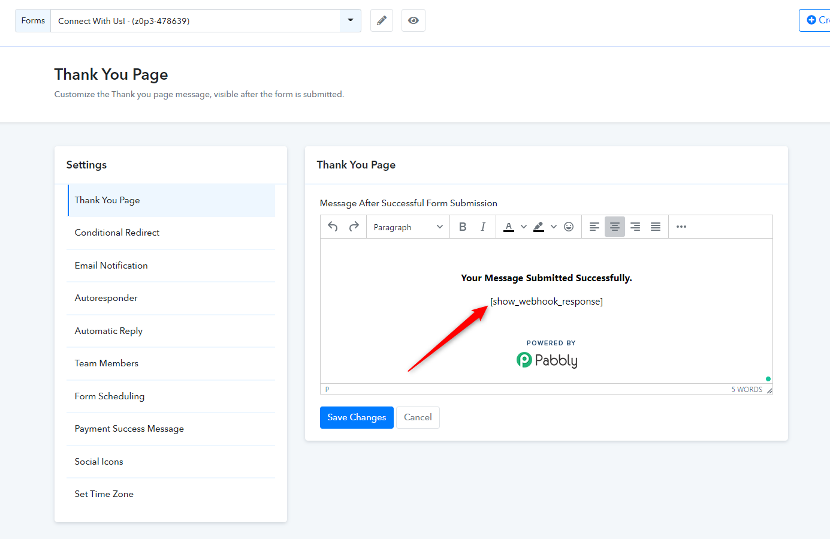Image resolution: width=830 pixels, height=539 pixels.
Task: Click the P element path in status bar
Action: 327,389
